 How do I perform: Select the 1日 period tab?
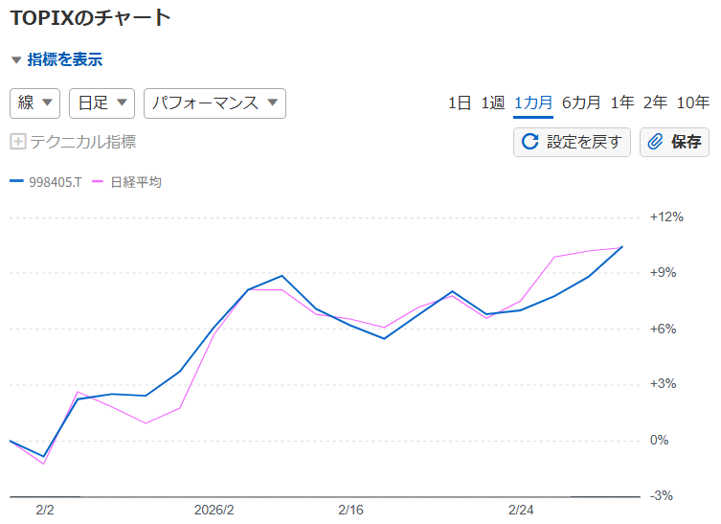tap(460, 103)
